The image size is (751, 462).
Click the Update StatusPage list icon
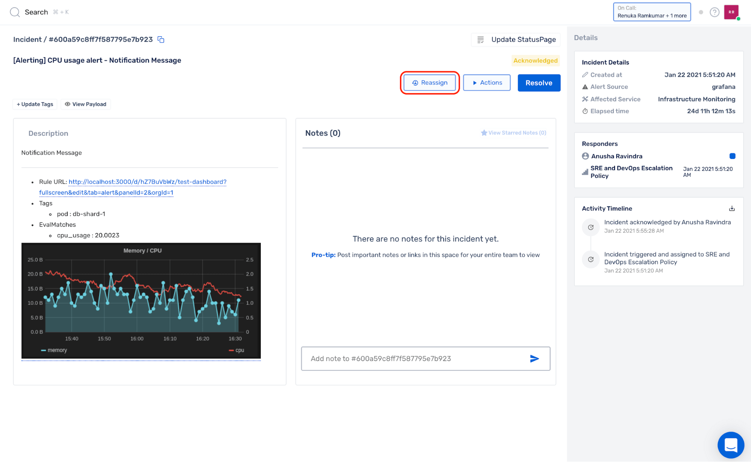(x=480, y=40)
